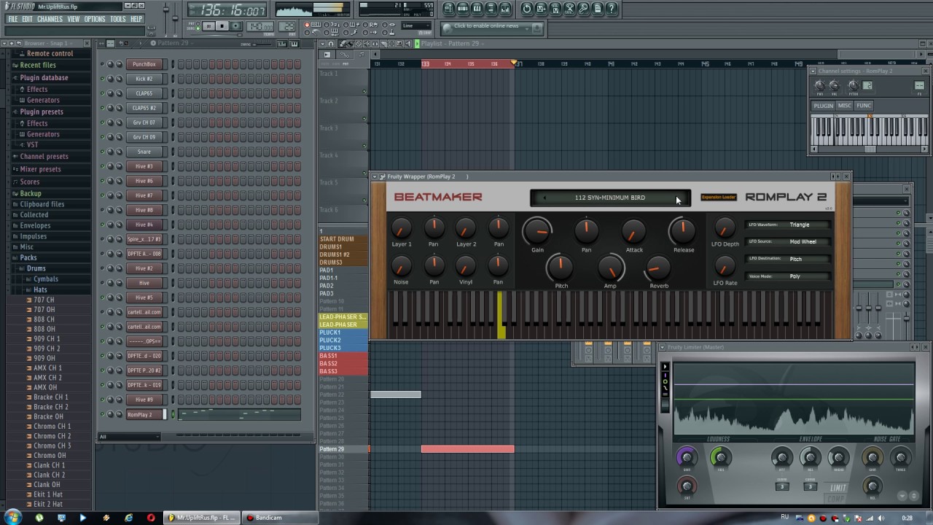This screenshot has width=933, height=525.
Task: Open the LFO Destination Pitch dropdown
Action: point(787,259)
